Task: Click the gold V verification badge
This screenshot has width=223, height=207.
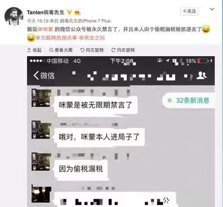Action: click(69, 13)
